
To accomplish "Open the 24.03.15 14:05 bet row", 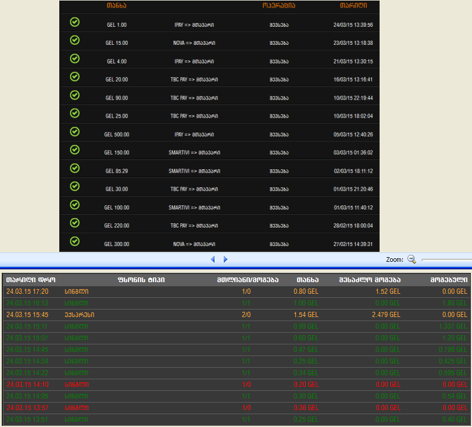I will 237,396.
